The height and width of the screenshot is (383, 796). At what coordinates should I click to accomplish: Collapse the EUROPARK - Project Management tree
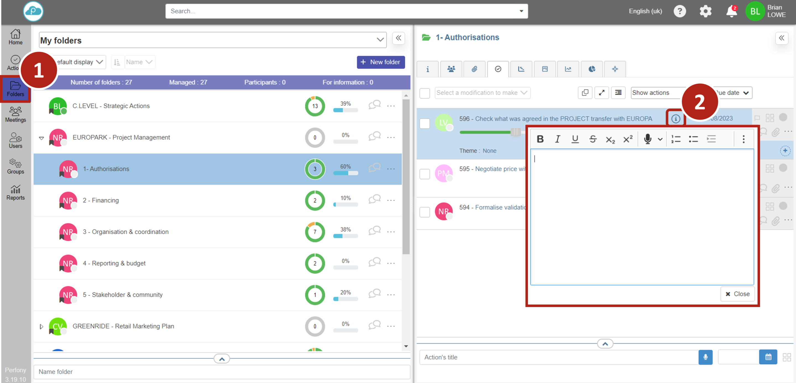point(41,138)
